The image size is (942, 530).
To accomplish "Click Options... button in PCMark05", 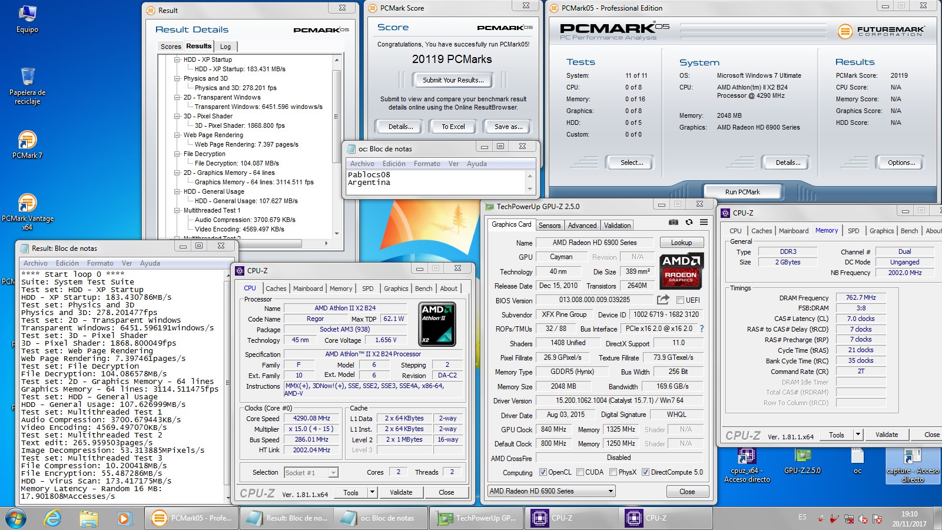I will [901, 163].
